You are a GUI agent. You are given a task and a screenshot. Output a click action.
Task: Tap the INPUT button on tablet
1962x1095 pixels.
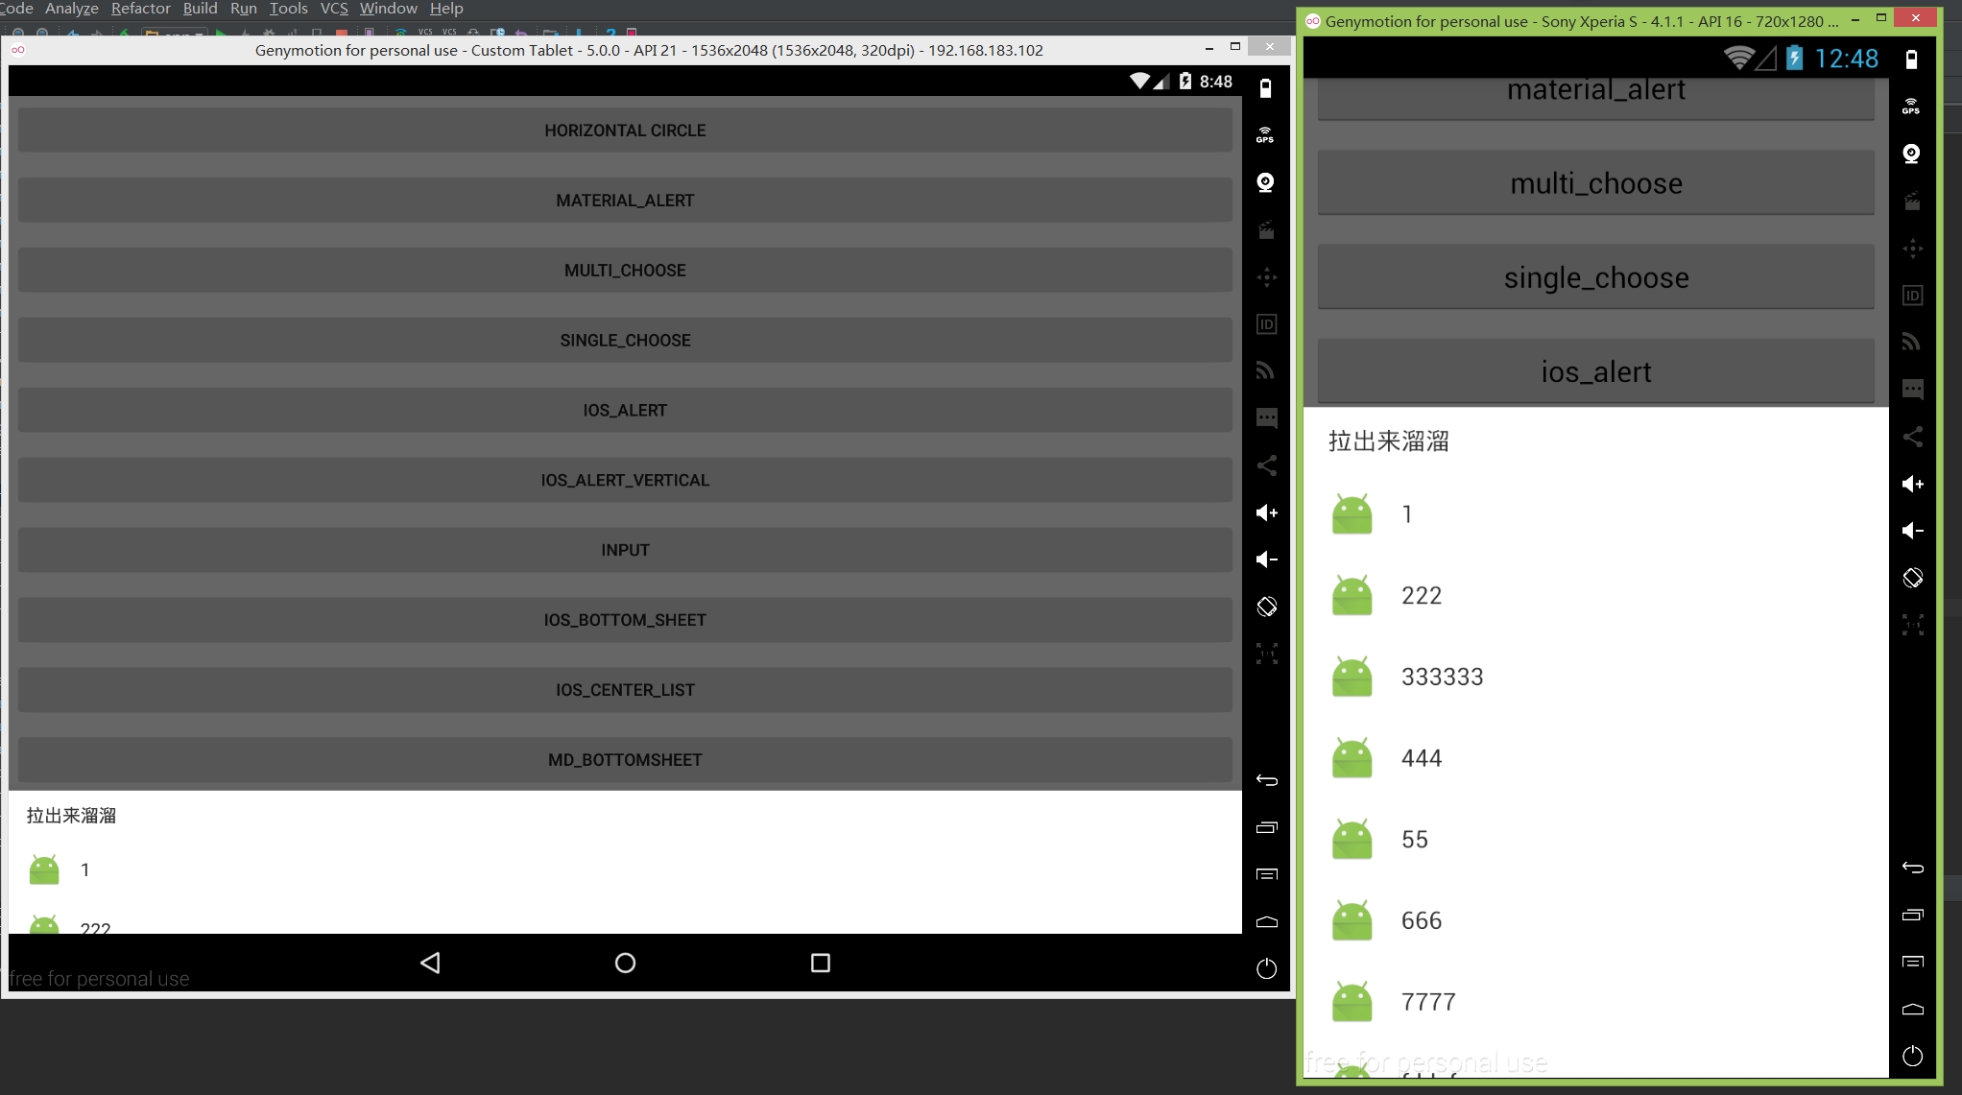click(625, 550)
